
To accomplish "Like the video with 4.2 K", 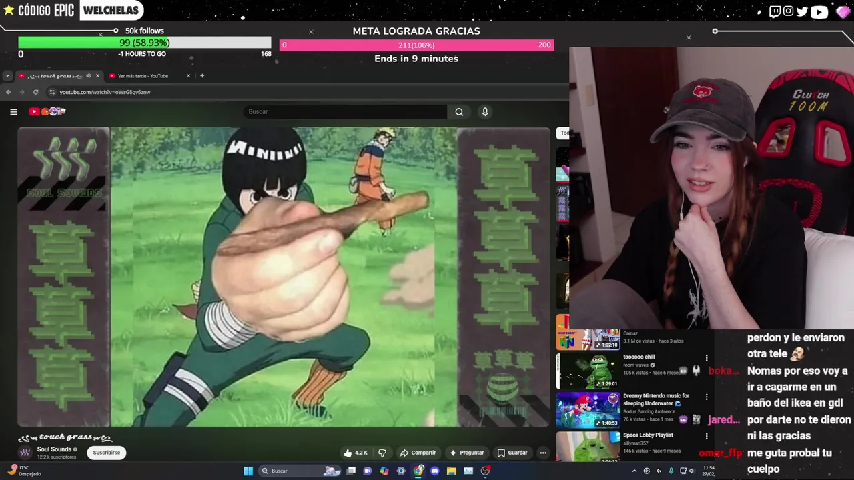I will click(x=356, y=453).
